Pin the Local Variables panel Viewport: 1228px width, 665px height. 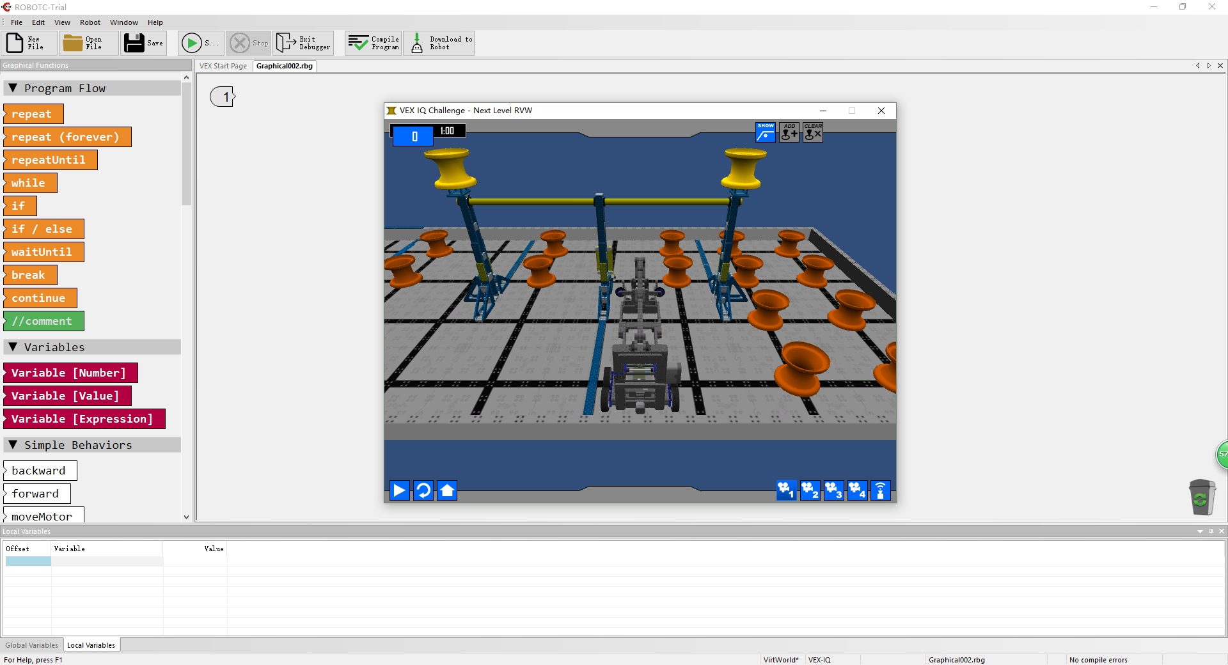pos(1211,531)
